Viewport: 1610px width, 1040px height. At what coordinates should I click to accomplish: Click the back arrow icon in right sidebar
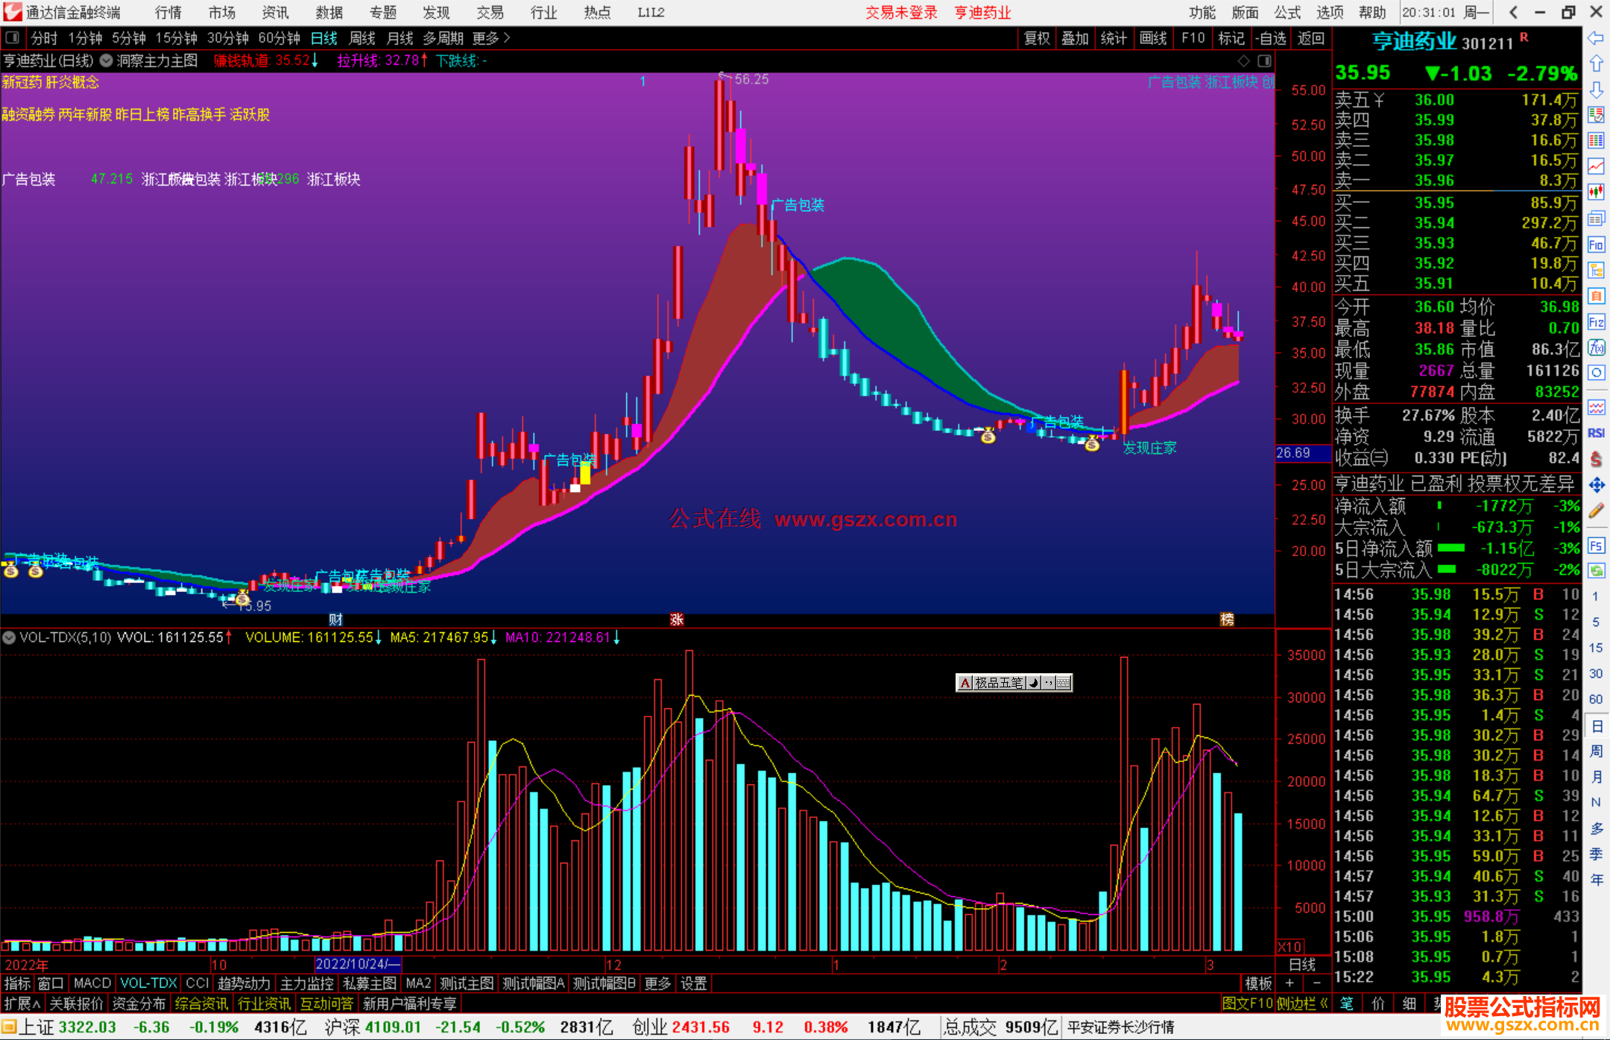tap(1596, 38)
